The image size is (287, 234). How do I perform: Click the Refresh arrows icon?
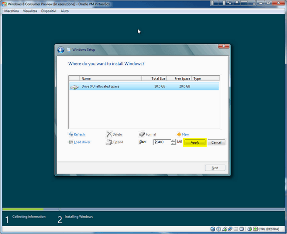(x=71, y=134)
